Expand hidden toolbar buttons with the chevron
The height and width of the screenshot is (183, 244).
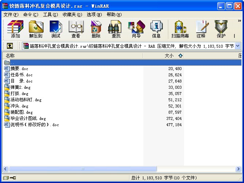click(240, 21)
